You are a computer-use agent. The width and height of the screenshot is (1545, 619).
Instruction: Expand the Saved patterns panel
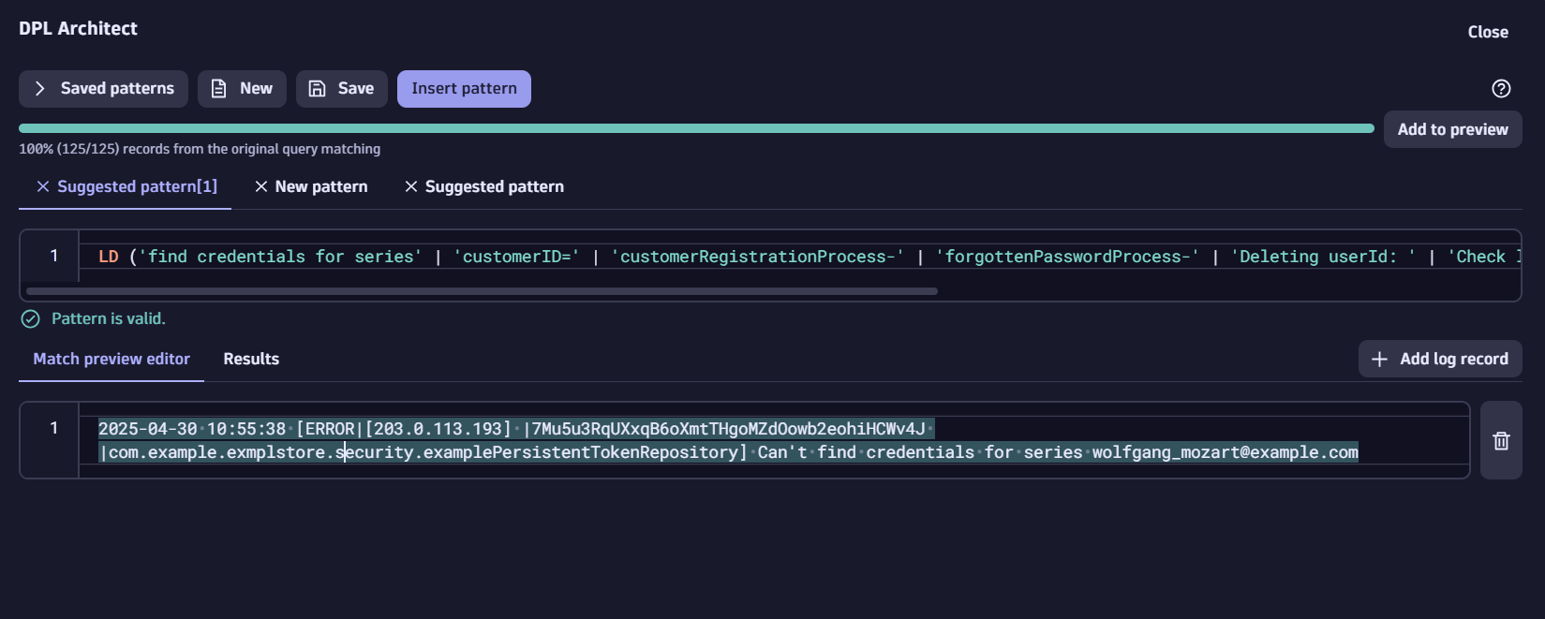tap(103, 89)
